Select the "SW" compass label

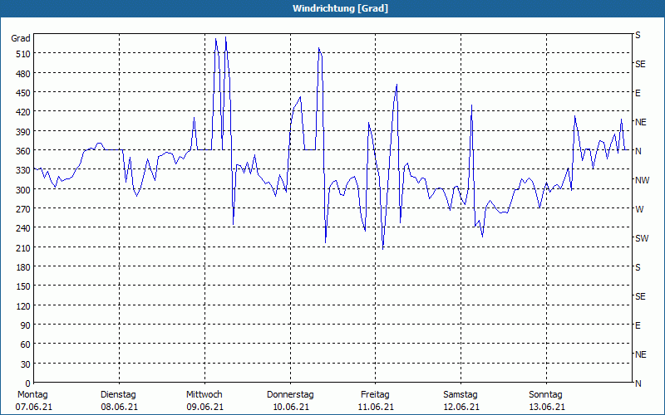point(642,239)
